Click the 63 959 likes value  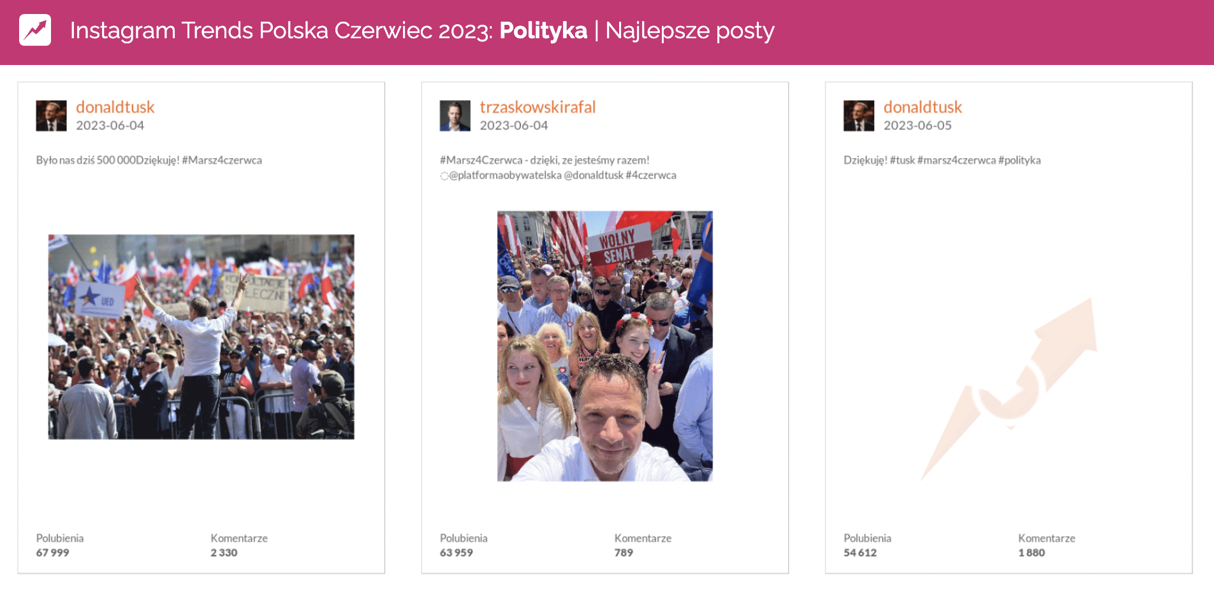click(x=457, y=553)
